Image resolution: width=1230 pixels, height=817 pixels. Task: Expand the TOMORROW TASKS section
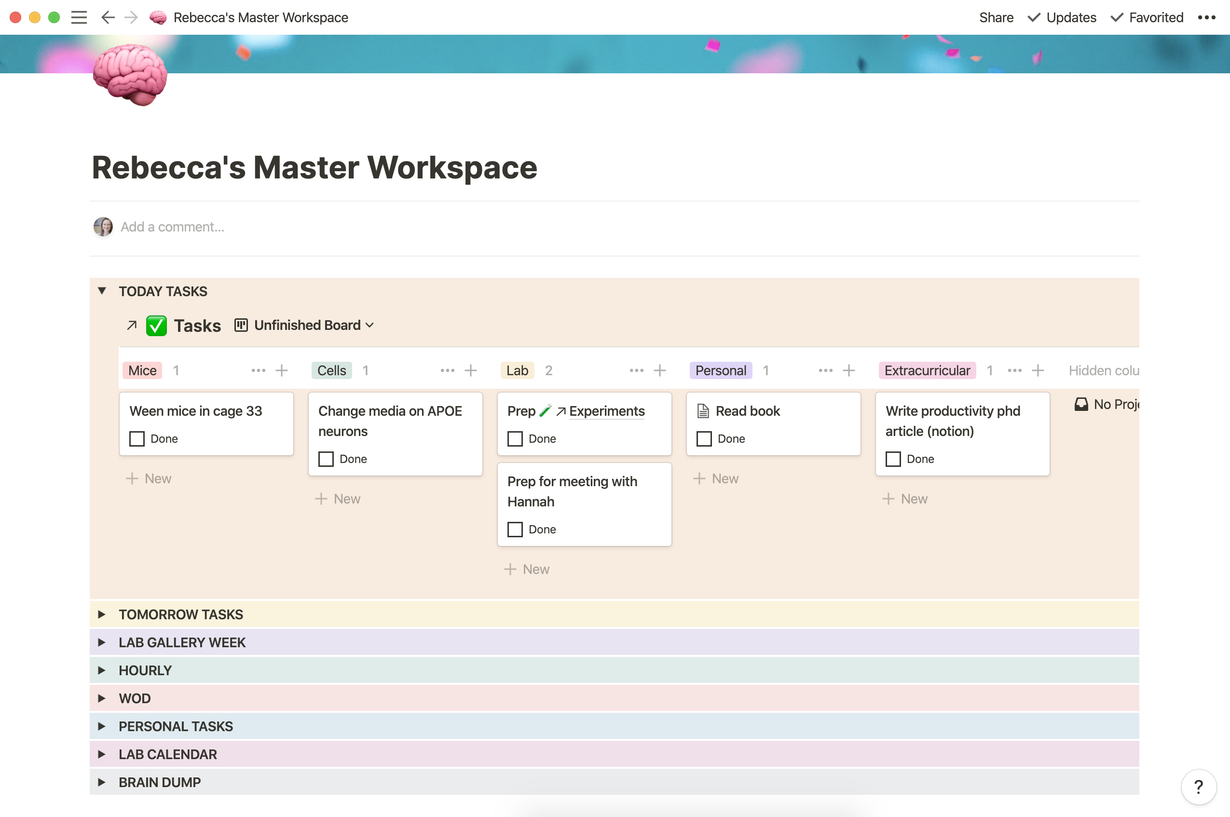[x=102, y=614]
